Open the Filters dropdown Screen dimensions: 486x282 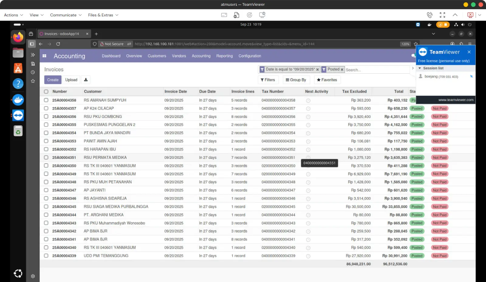(268, 80)
